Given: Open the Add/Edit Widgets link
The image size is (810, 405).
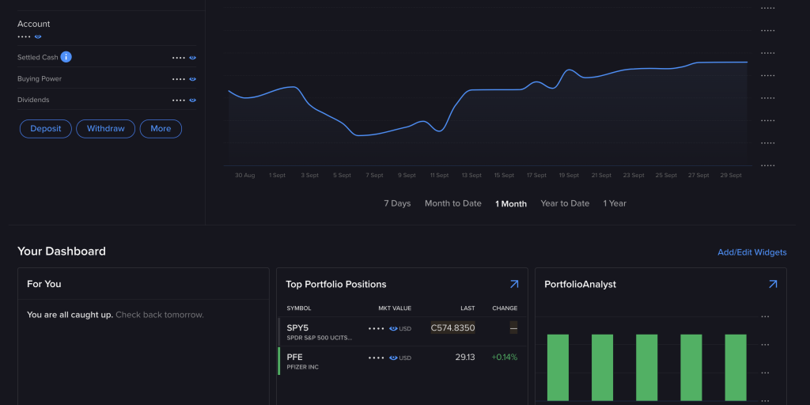Looking at the screenshot, I should pos(751,252).
